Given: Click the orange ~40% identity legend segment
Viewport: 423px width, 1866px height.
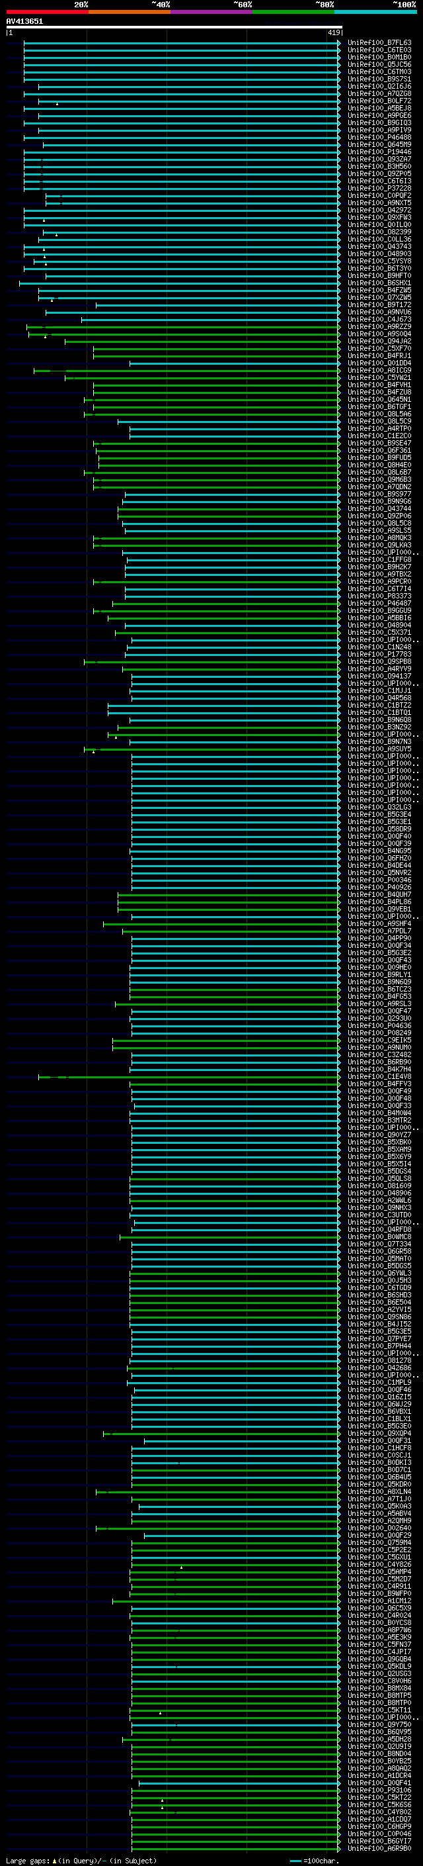Looking at the screenshot, I should tap(130, 12).
